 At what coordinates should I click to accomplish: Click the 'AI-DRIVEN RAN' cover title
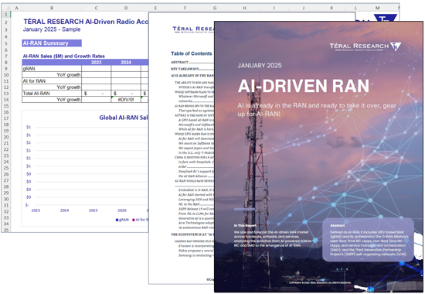[304, 86]
